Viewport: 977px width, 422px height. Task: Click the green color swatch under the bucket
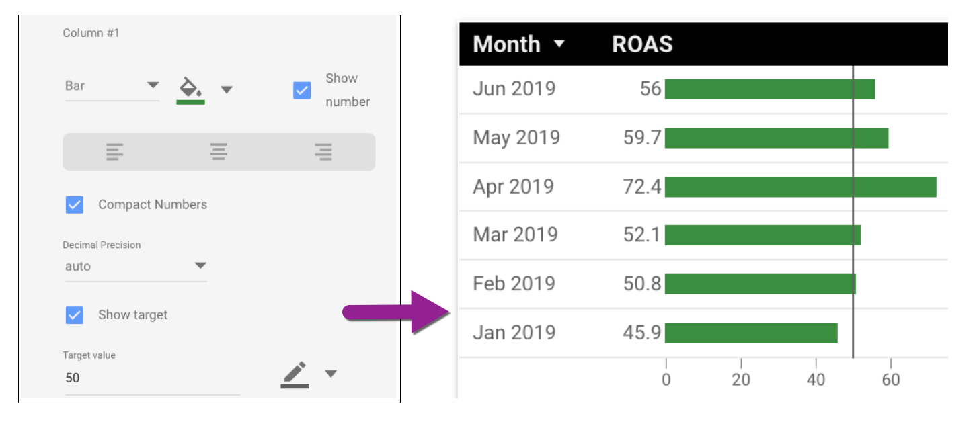190,102
